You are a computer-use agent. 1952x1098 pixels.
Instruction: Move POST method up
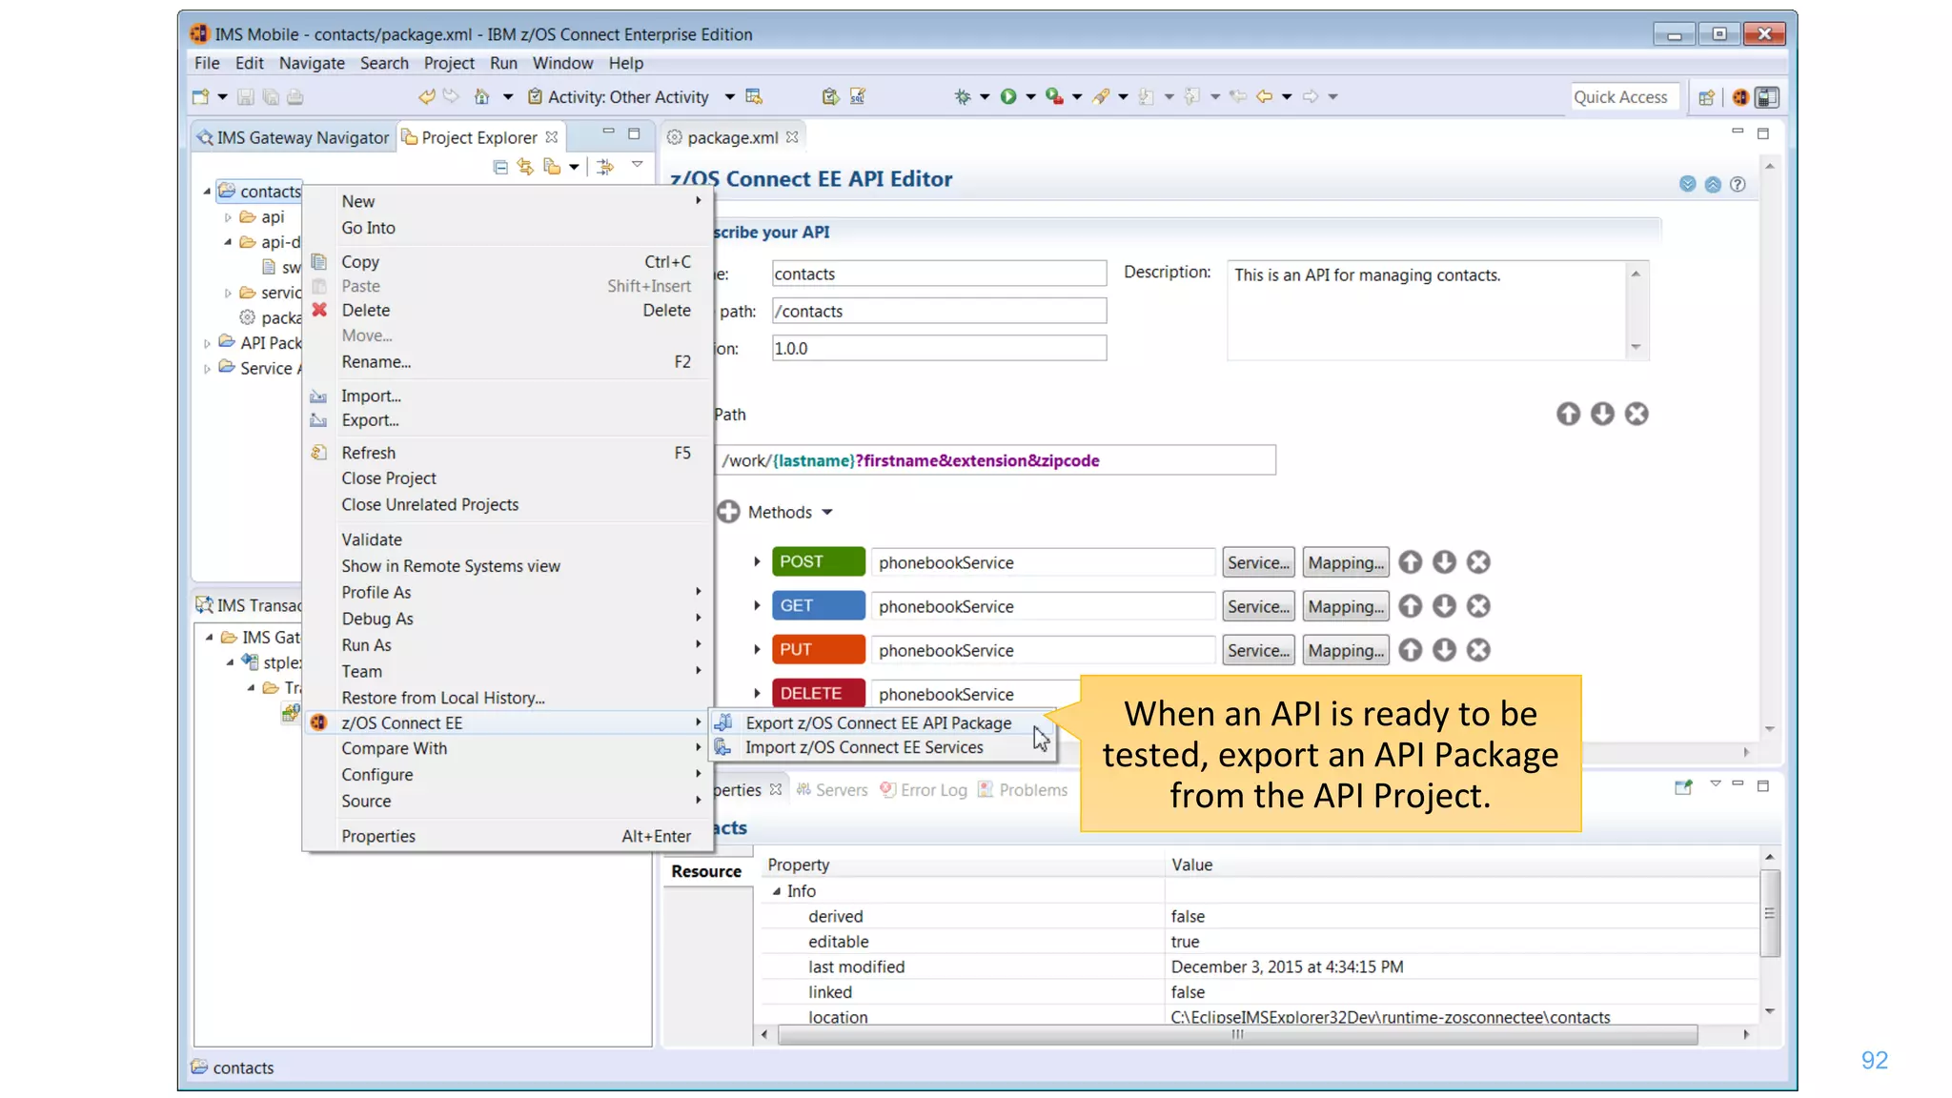[x=1411, y=562]
